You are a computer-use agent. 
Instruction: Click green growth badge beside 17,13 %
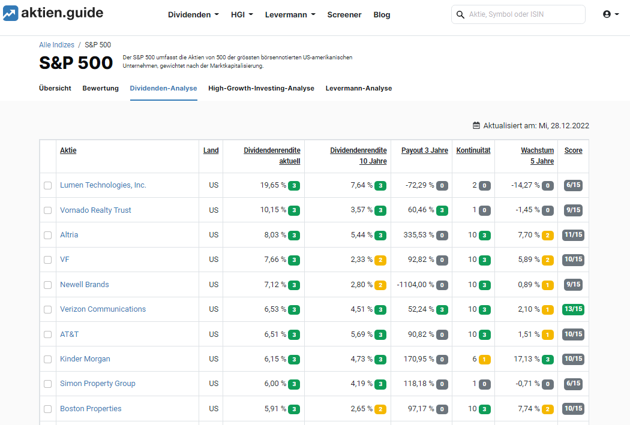548,360
